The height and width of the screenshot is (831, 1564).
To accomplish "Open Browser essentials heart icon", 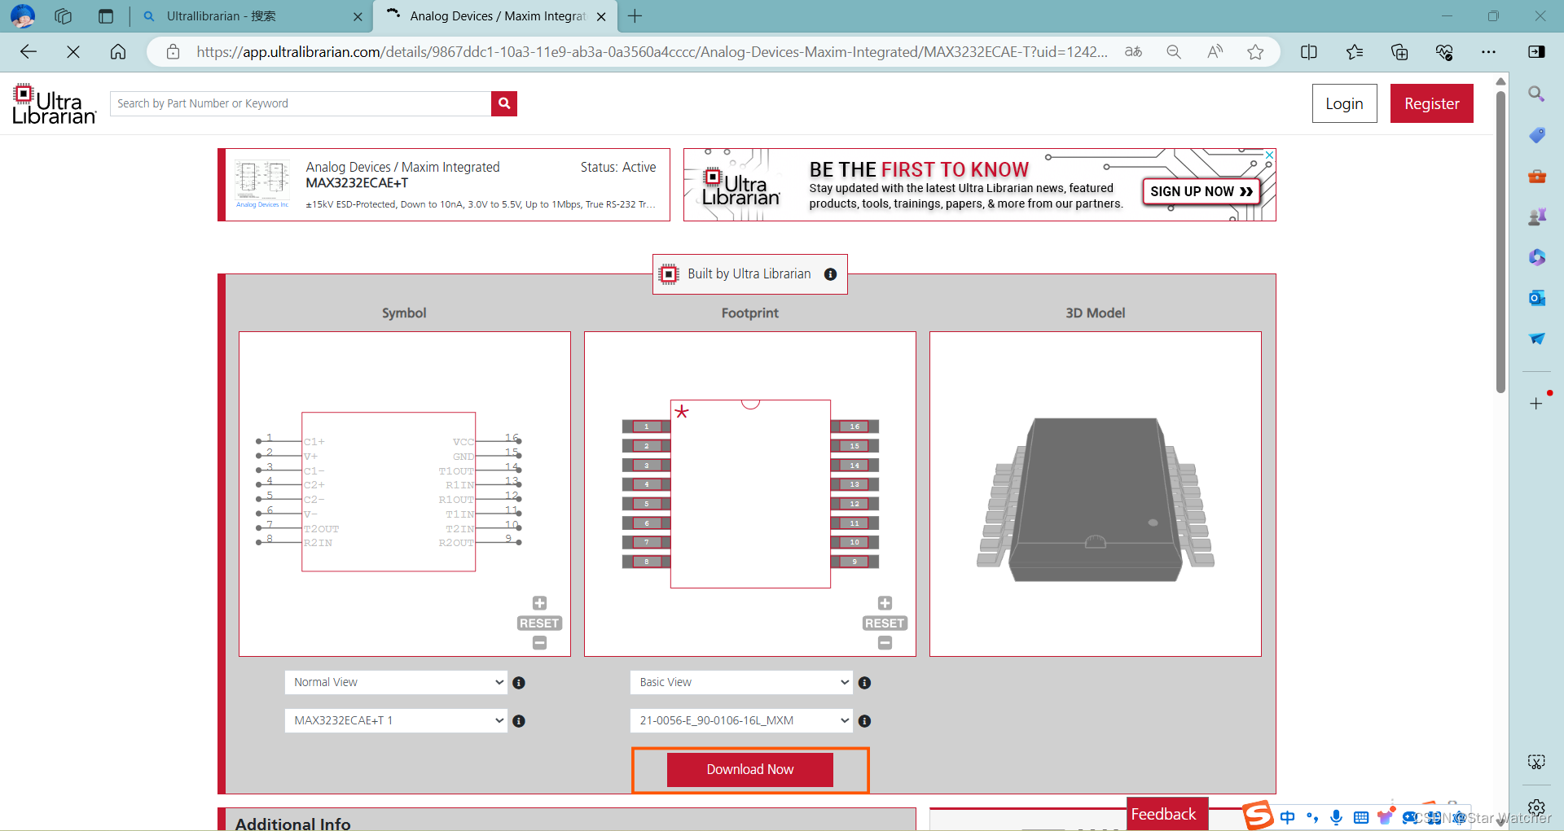I will [1444, 52].
